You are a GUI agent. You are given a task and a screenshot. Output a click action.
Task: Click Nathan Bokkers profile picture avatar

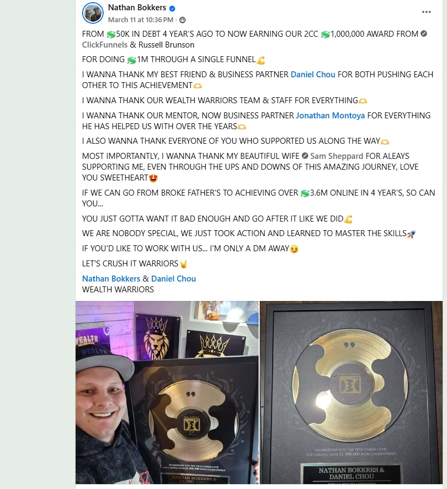click(x=93, y=13)
